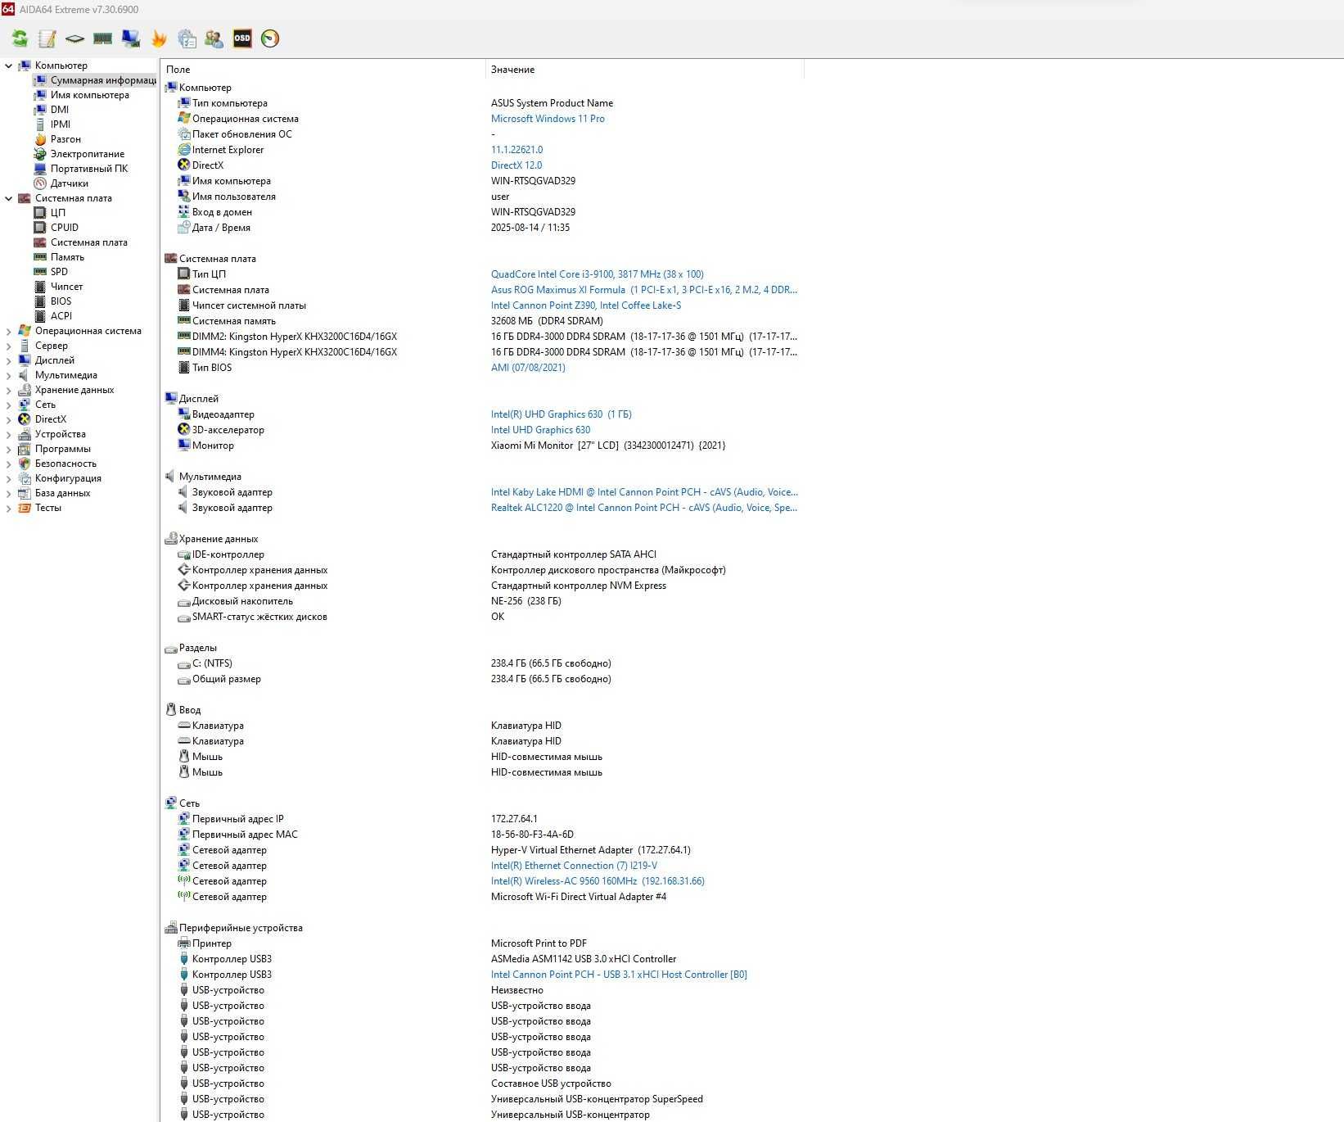The height and width of the screenshot is (1122, 1344).
Task: Open Портативный ПК tree item
Action: click(89, 169)
